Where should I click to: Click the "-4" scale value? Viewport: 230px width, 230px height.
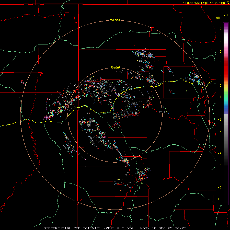(220, 154)
